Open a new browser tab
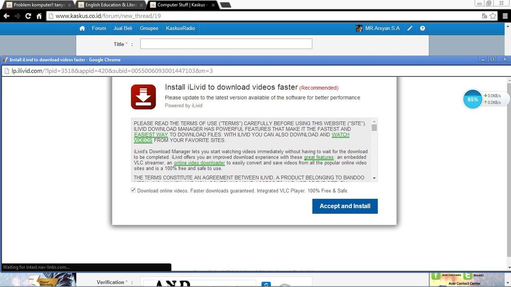Viewport: 511px width, 287px height. click(225, 5)
